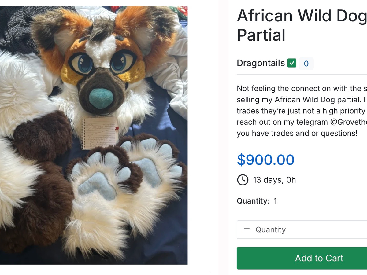
Task: Click the $900.00 price text
Action: pos(265,159)
